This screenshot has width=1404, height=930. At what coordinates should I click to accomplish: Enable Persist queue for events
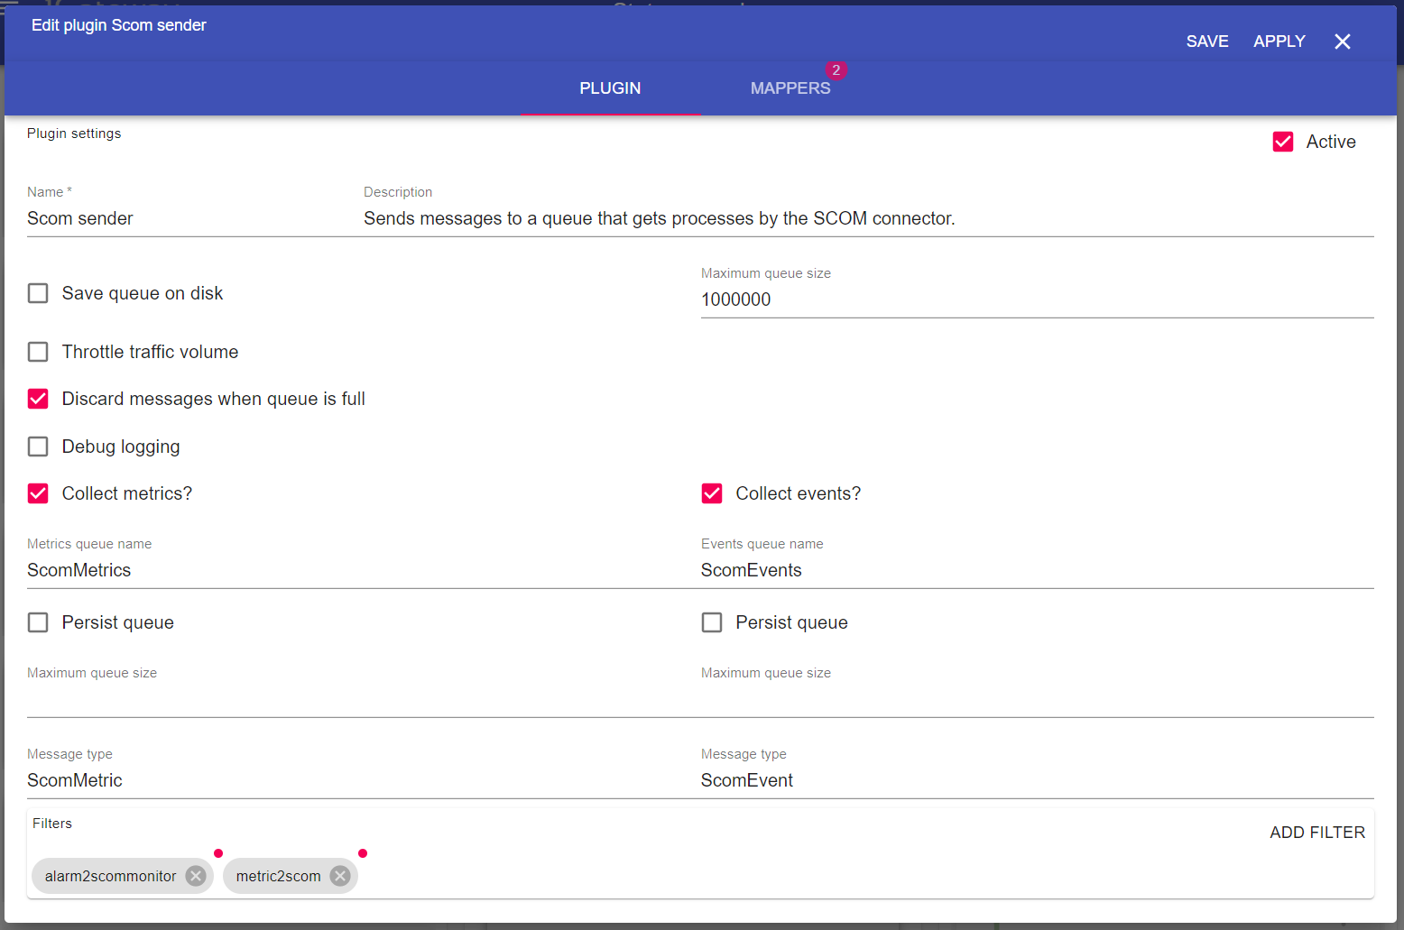pyautogui.click(x=712, y=622)
